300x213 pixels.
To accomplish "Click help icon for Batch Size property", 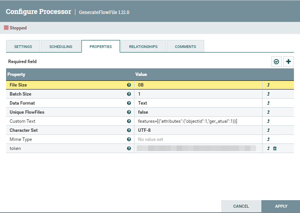I will point(129,94).
